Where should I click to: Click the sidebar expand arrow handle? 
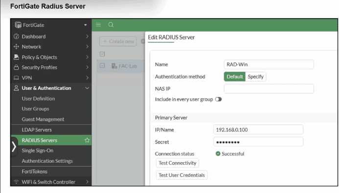click(14, 147)
